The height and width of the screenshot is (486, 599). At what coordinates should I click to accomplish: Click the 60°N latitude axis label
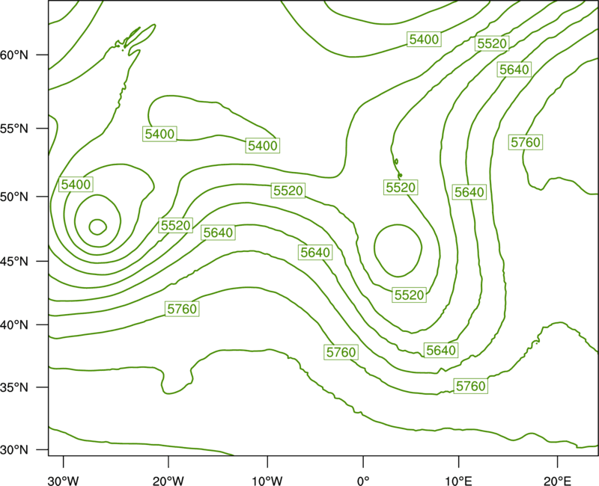14,55
